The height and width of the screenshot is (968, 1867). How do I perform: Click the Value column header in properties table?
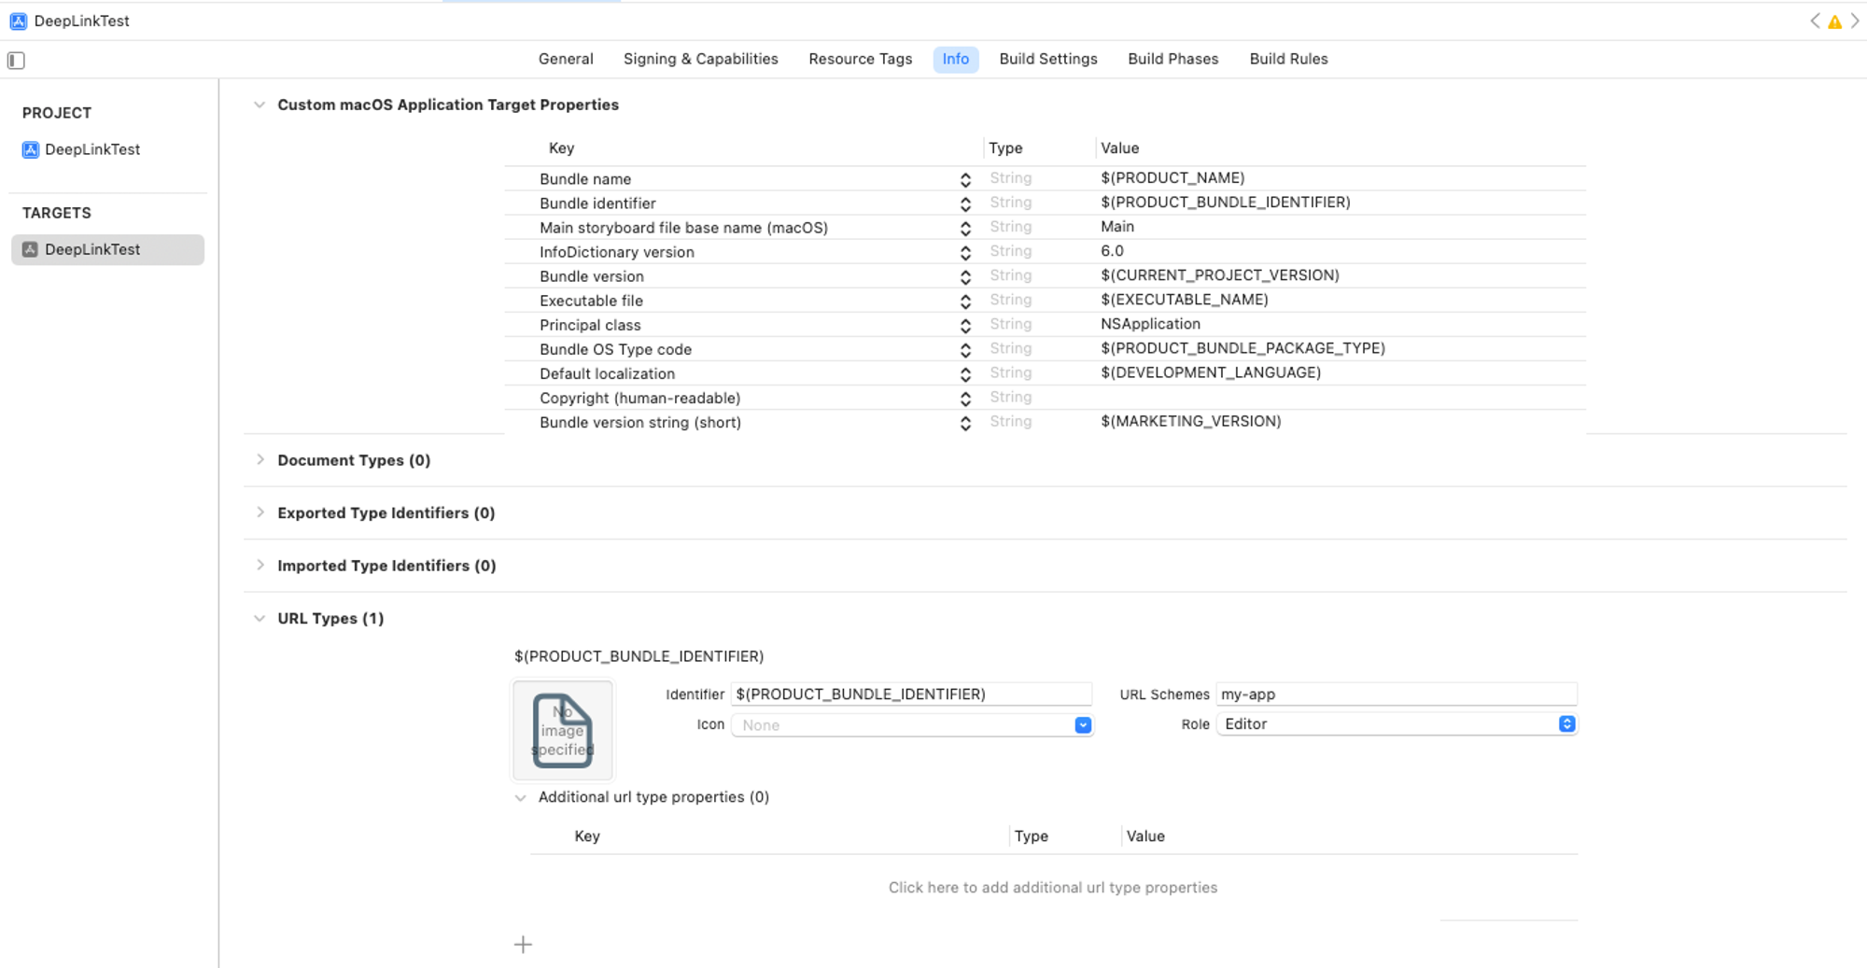coord(1119,148)
